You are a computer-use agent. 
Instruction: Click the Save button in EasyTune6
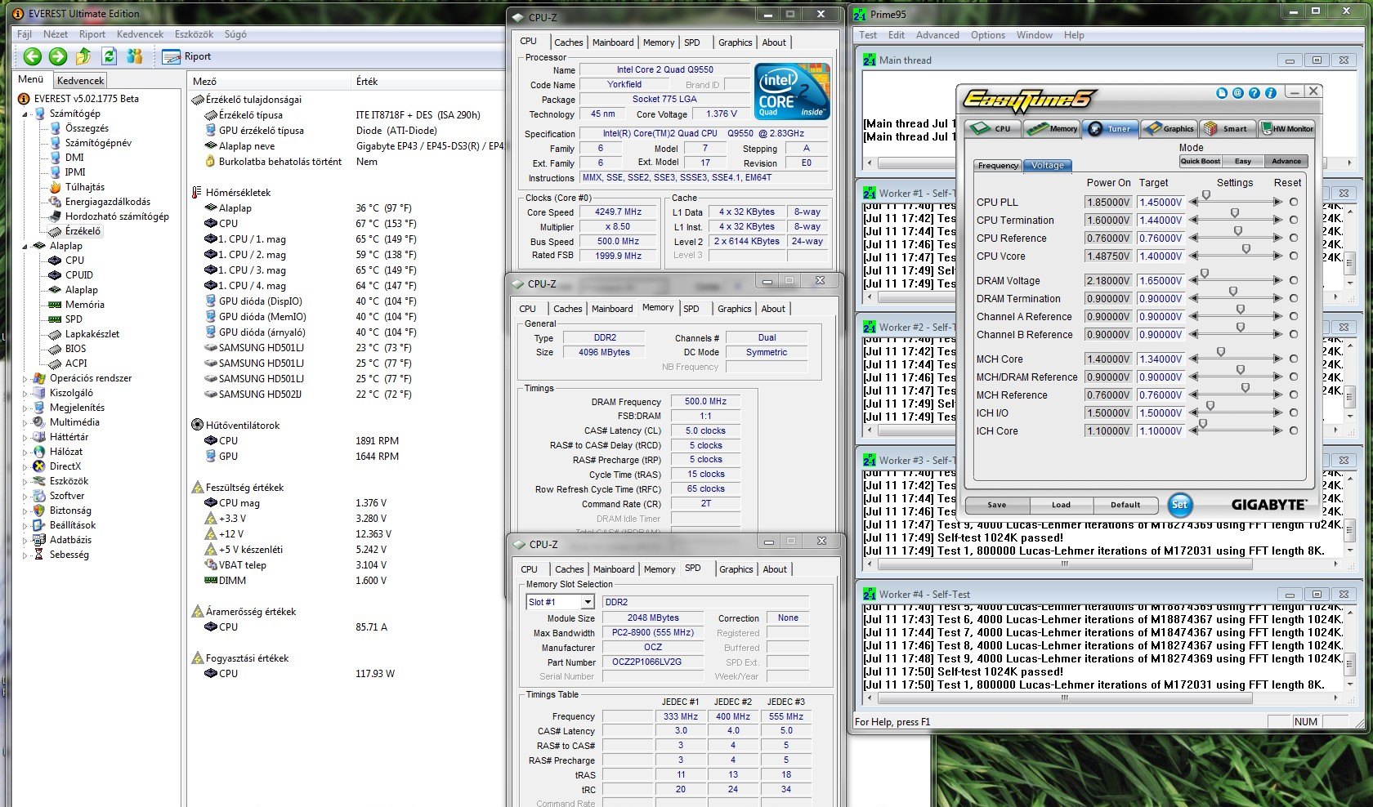(x=997, y=505)
